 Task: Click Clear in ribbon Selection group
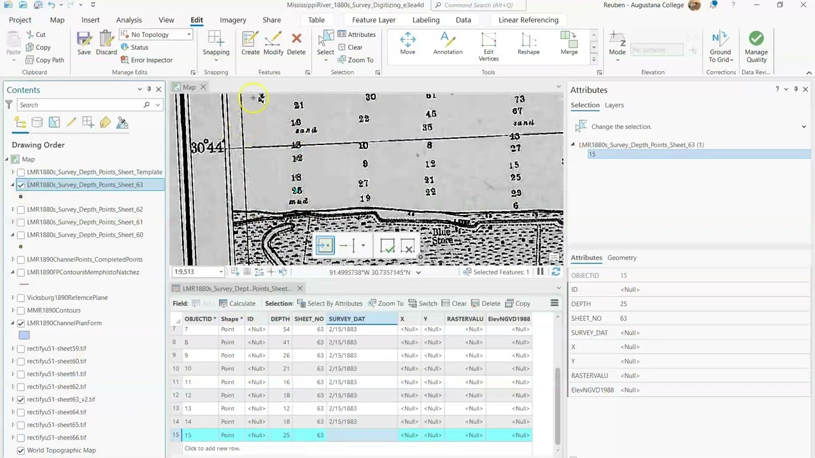350,47
